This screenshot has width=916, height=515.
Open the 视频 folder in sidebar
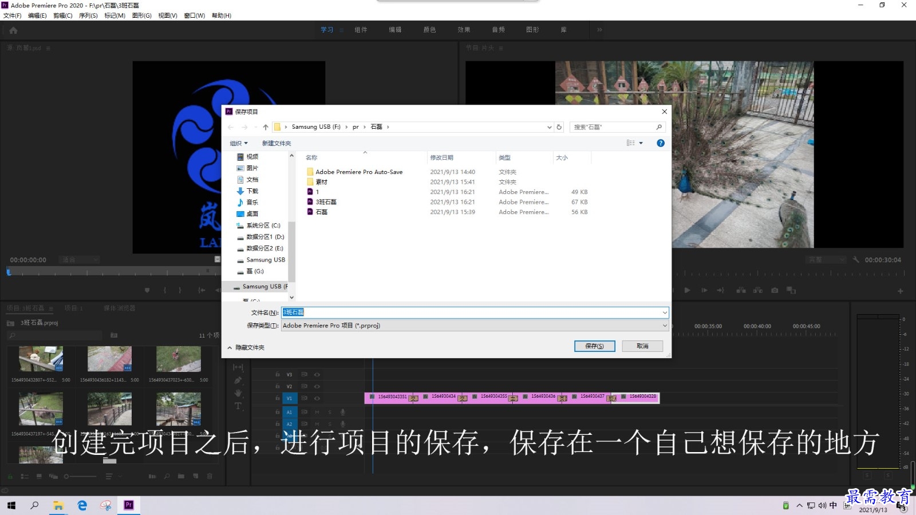point(247,157)
